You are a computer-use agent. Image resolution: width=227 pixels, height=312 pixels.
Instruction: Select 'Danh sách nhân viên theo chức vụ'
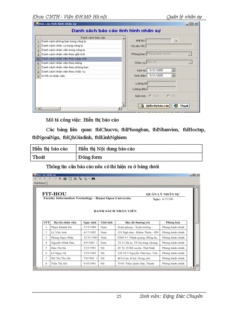point(79,71)
